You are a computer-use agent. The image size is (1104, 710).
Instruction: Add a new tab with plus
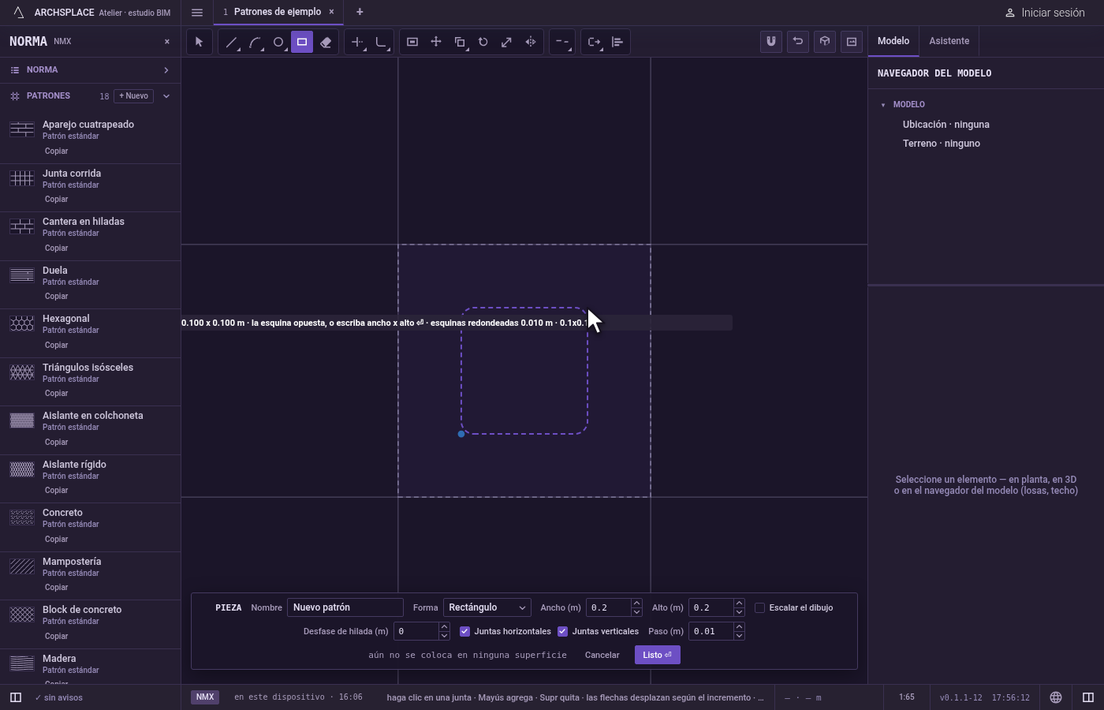point(360,12)
